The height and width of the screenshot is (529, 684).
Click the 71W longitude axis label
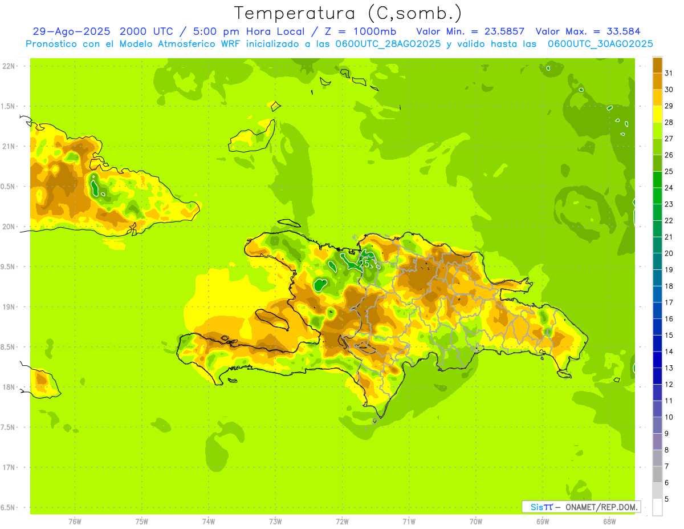pyautogui.click(x=409, y=522)
